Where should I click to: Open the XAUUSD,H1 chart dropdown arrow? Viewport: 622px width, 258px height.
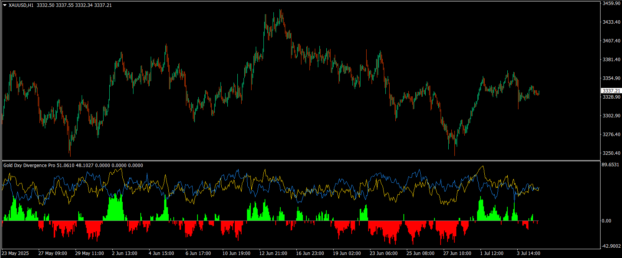(x=5, y=5)
